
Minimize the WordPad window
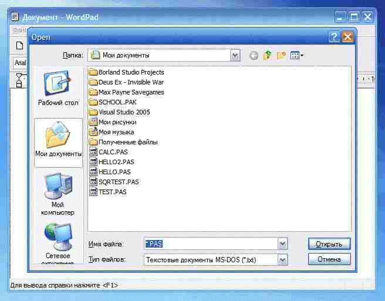340,17
